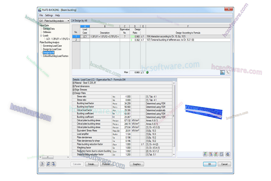Screen dimensions: 271x181
Task: Click the Shear buckling reduction factor row
Action: point(122,155)
